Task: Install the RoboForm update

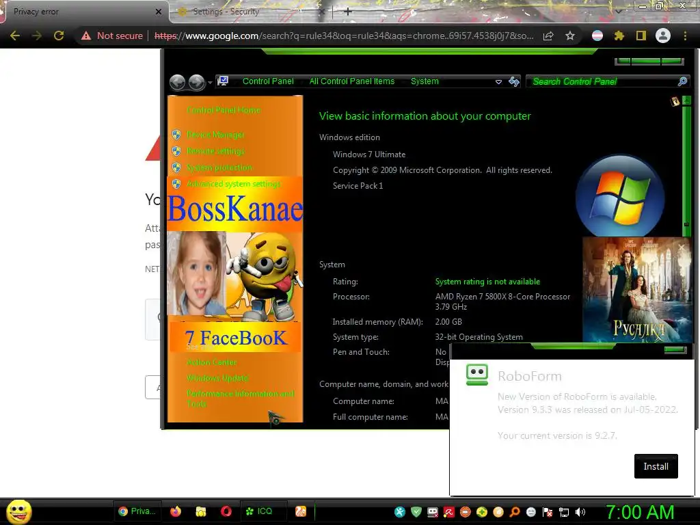Action: (656, 466)
